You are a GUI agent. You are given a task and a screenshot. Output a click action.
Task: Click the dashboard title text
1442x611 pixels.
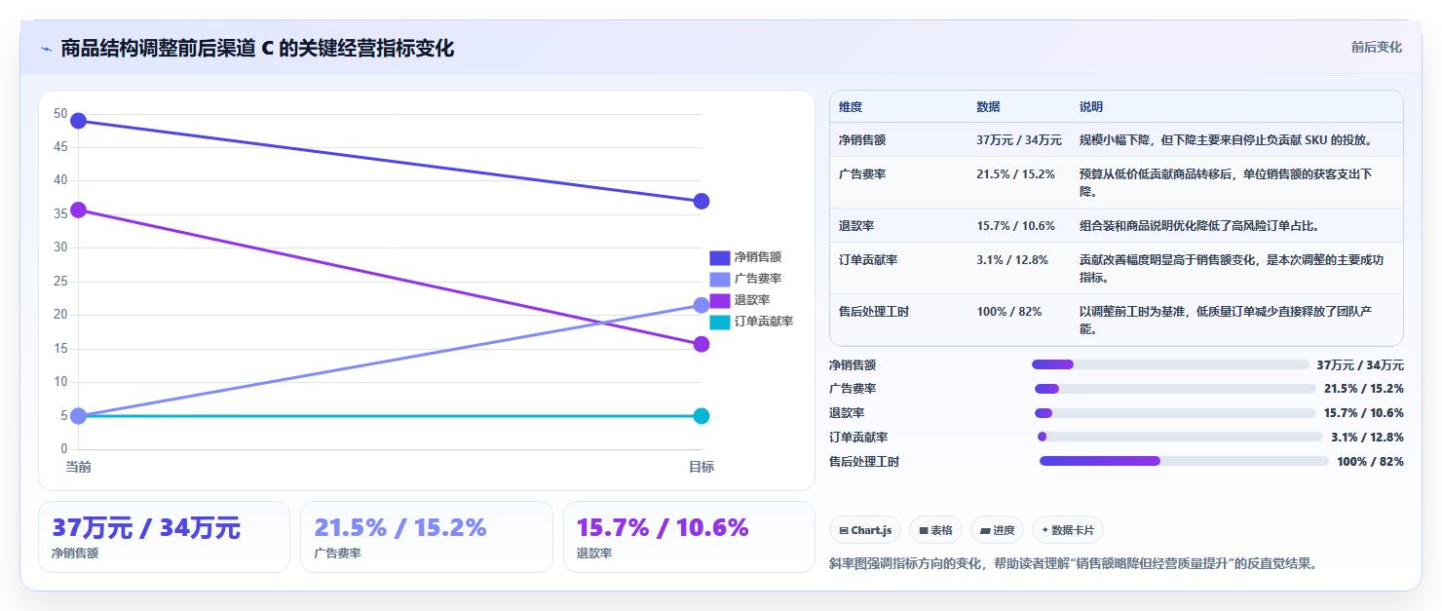click(257, 49)
